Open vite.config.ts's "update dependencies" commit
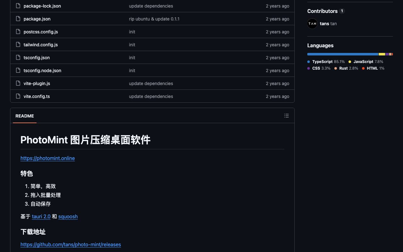 (x=151, y=96)
